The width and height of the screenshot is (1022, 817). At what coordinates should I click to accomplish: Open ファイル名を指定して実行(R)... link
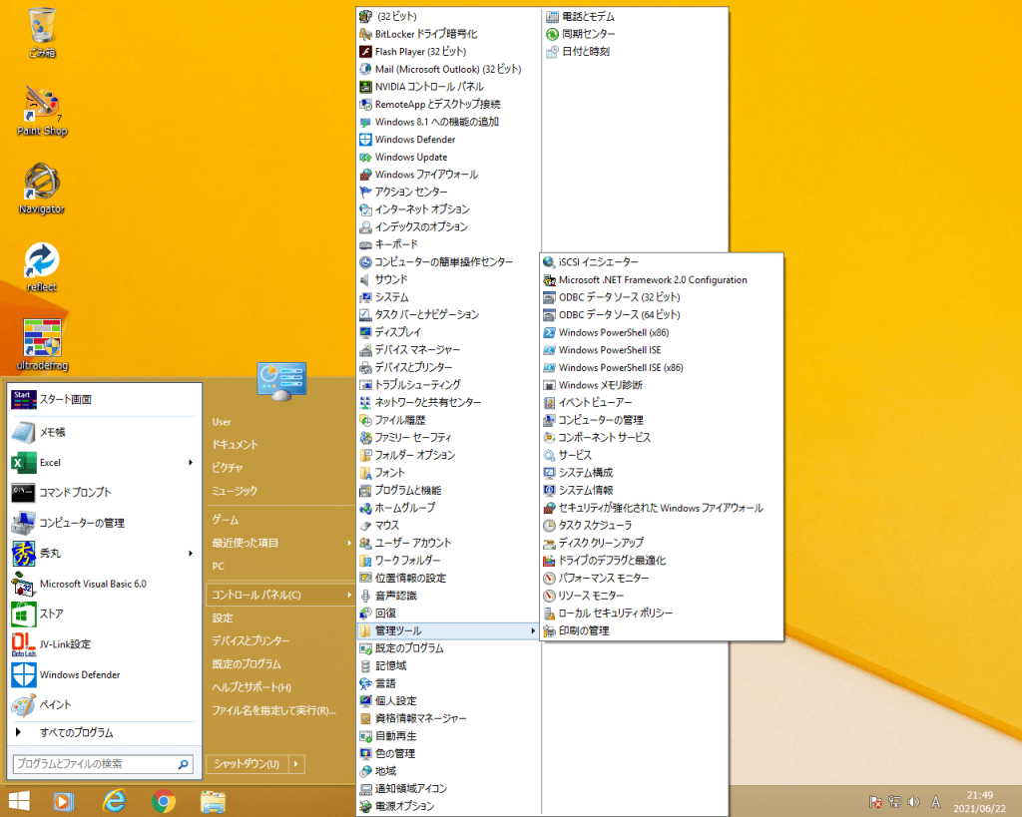click(273, 710)
